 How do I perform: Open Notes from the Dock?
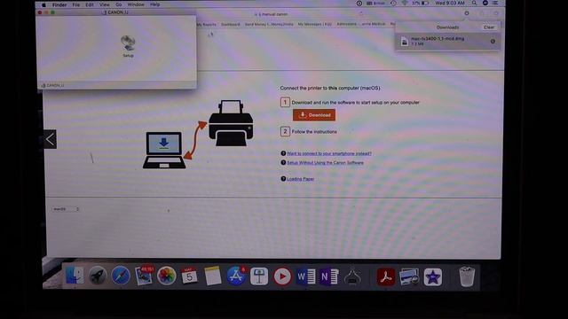click(213, 276)
